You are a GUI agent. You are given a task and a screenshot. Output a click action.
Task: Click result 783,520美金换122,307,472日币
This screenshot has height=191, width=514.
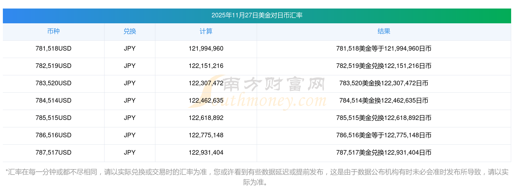pyautogui.click(x=384, y=83)
